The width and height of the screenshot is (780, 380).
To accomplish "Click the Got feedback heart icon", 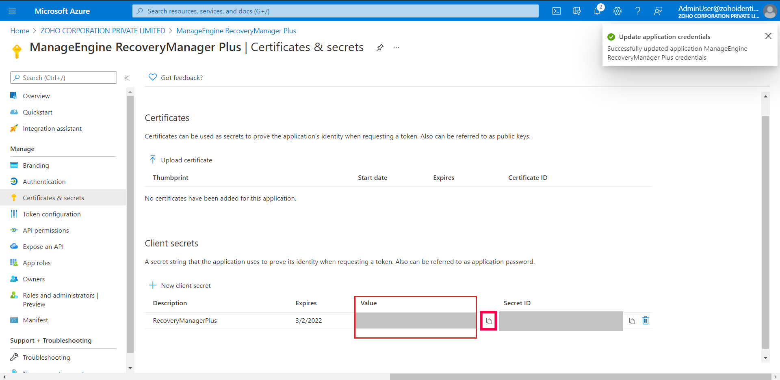I will (x=152, y=77).
